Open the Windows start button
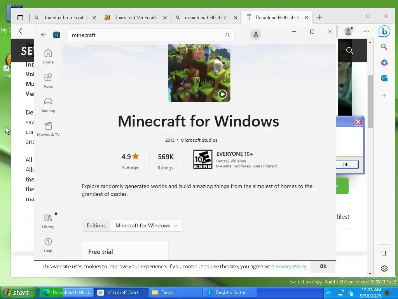 pos(18,293)
